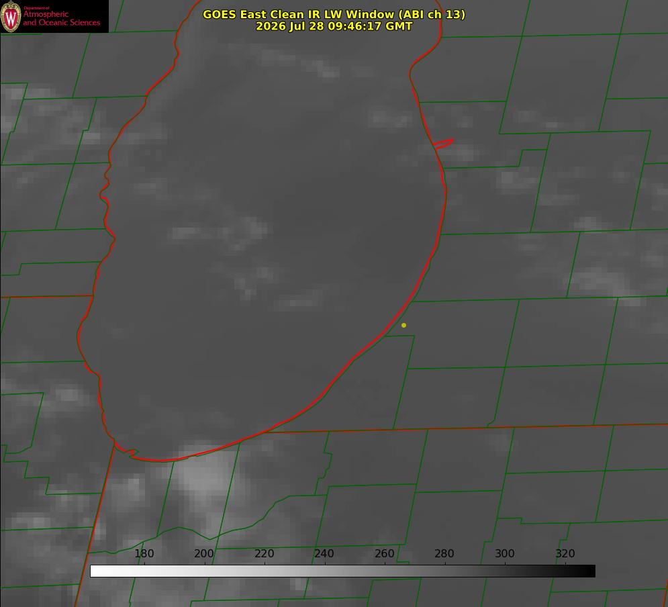668x607 pixels.
Task: Click the Atmospheric and Oceanic Sciences text
Action: point(61,18)
